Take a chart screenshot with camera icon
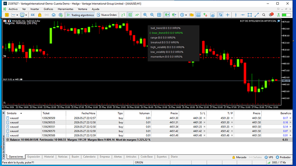296x166 pixels. tap(212, 15)
